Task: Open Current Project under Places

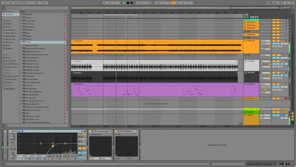Action: 12,64
